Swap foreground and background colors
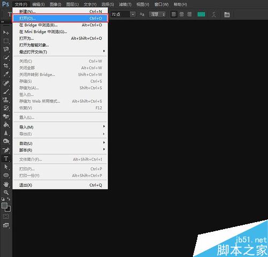Screen dimensions: 268x257 click(9, 199)
